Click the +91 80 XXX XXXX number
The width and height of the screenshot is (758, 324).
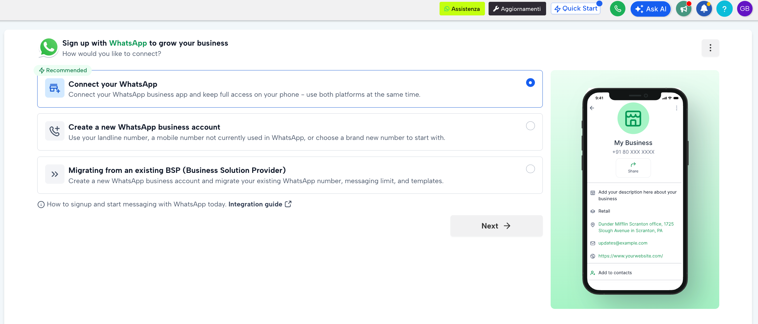633,152
